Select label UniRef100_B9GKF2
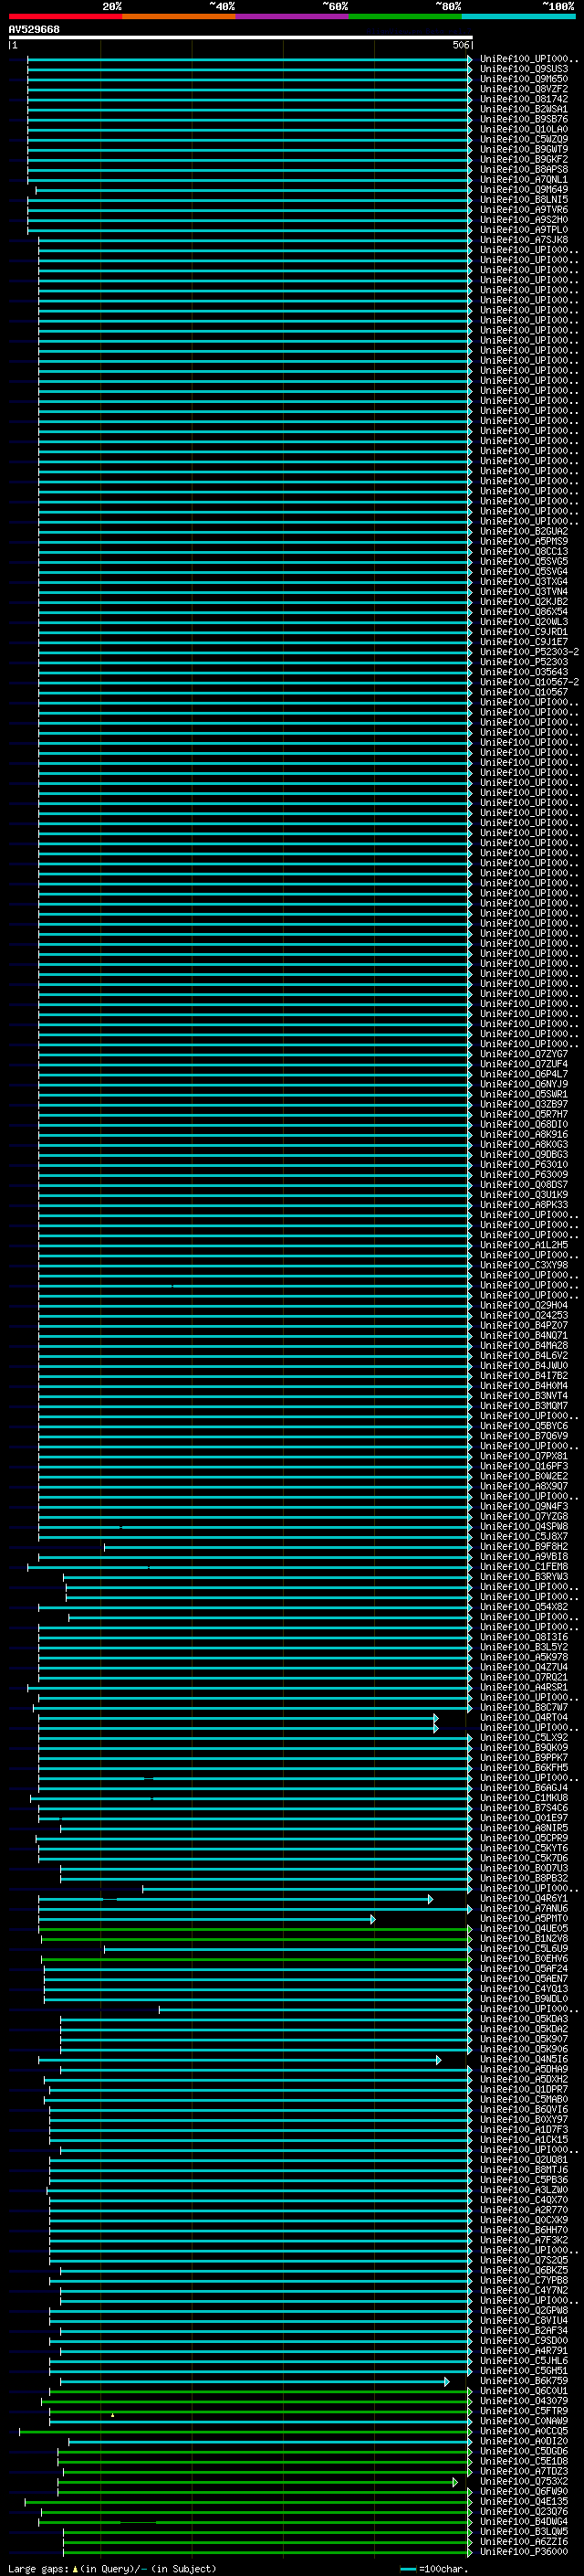 tap(524, 159)
